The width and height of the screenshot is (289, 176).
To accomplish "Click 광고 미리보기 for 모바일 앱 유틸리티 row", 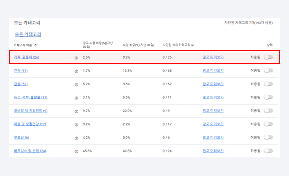I will point(213,111).
